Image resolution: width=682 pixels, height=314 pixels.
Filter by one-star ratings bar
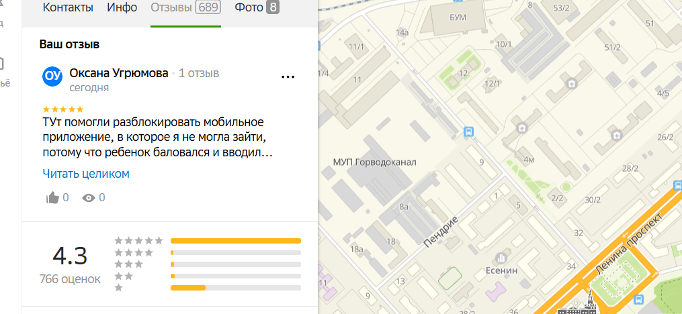[236, 288]
